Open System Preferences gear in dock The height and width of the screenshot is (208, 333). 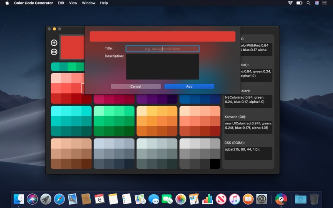[262, 199]
